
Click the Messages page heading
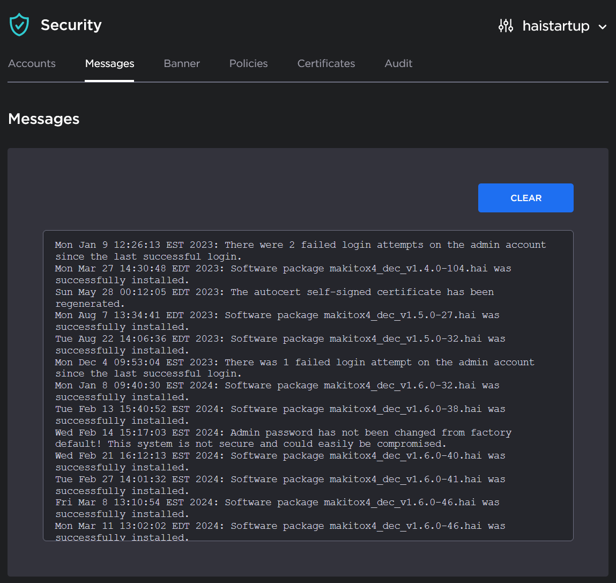(43, 119)
